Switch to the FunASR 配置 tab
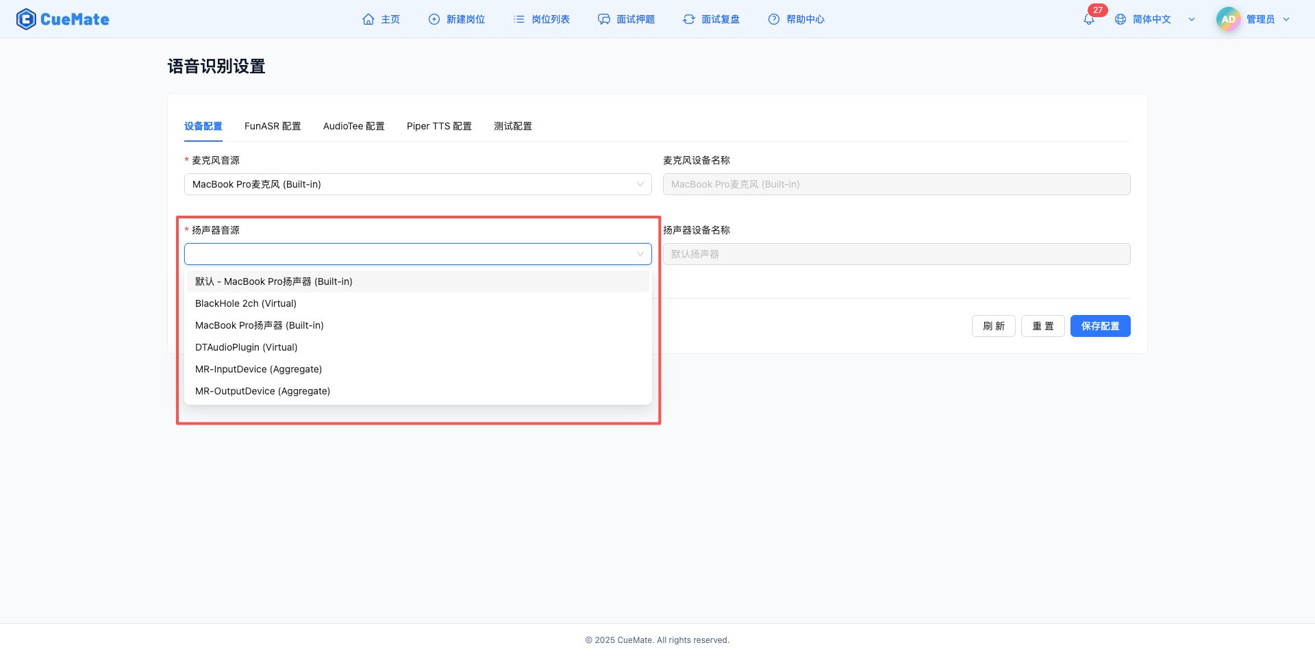The image size is (1315, 656). coord(273,126)
